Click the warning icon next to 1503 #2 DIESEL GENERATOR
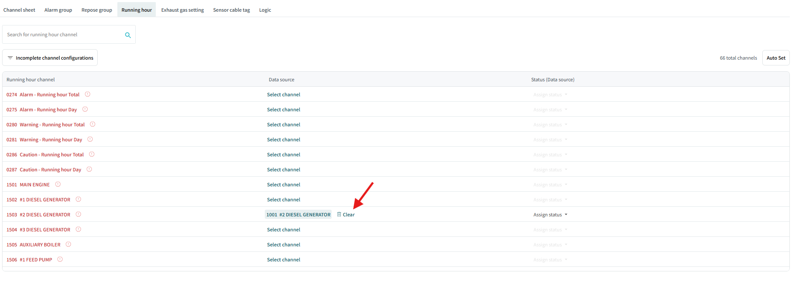 coord(78,214)
